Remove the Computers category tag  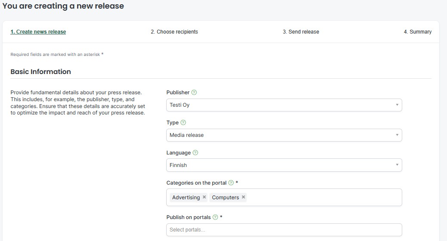click(x=243, y=197)
